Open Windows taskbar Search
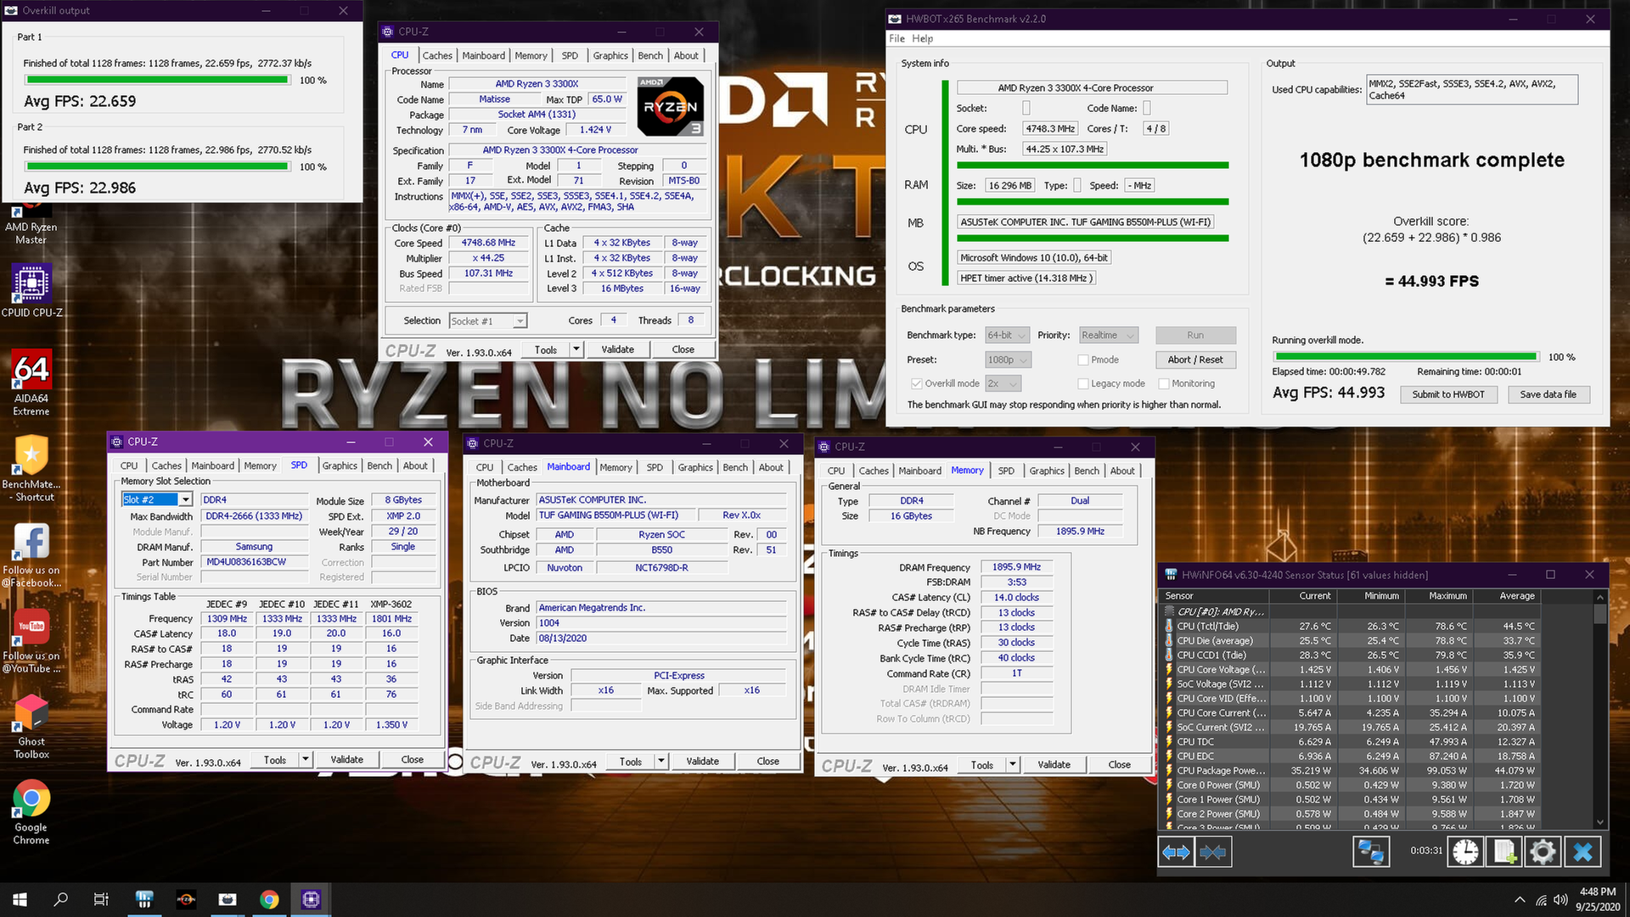1630x917 pixels. 60,899
